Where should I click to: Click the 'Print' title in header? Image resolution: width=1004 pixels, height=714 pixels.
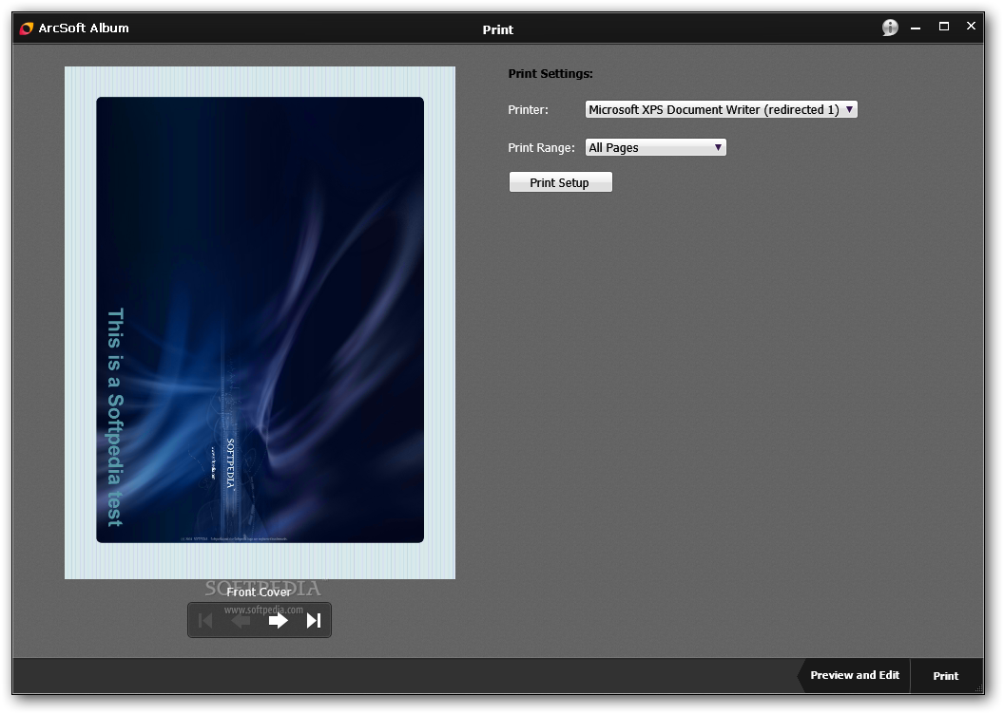pos(497,29)
